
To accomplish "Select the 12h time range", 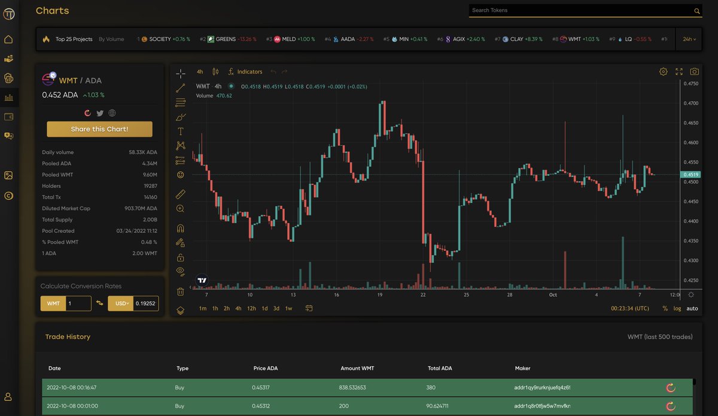I will [x=251, y=308].
